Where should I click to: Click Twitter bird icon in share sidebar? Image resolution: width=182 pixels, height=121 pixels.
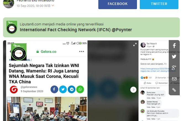point(174,57)
